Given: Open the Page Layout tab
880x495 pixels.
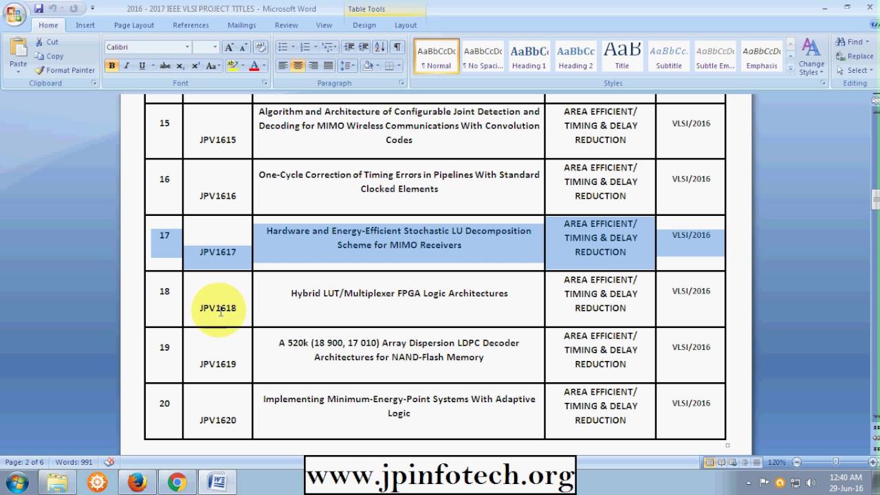Looking at the screenshot, I should [134, 25].
